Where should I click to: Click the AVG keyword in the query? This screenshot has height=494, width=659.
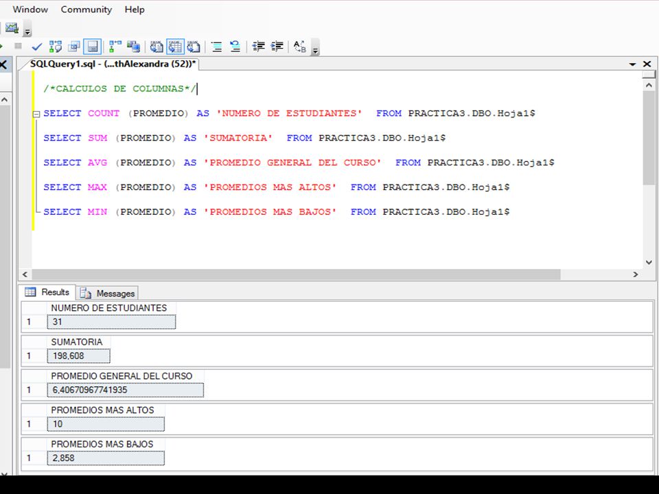click(x=97, y=163)
